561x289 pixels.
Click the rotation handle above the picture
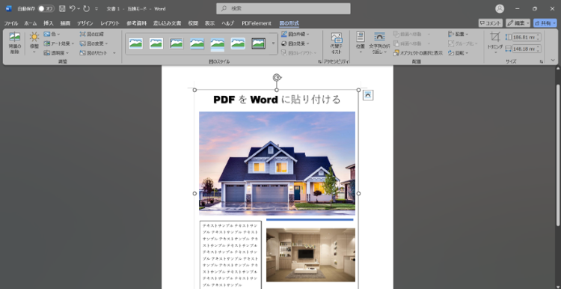[277, 78]
